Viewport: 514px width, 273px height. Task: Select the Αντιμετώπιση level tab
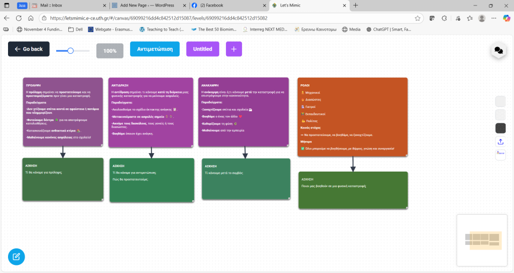[x=155, y=49]
